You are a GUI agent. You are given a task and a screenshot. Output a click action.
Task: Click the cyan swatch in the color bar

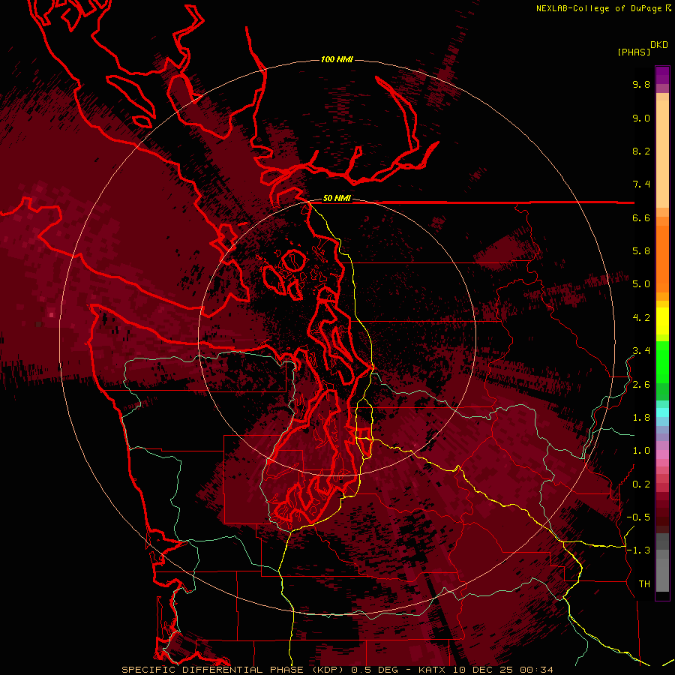pyautogui.click(x=662, y=412)
